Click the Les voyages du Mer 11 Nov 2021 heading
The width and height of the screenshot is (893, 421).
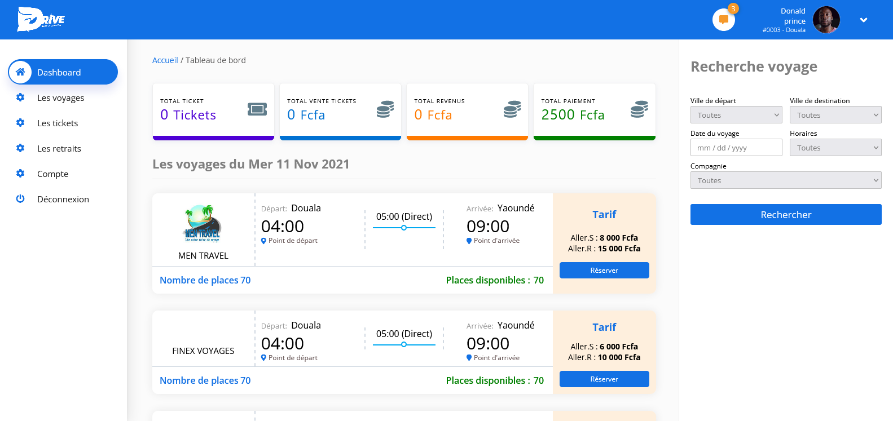tap(251, 164)
